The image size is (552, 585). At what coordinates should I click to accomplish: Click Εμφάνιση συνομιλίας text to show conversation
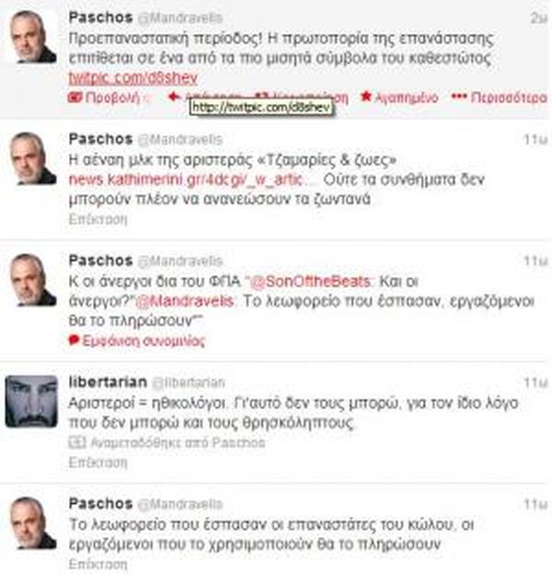144,340
